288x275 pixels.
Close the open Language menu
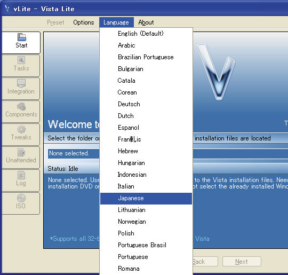point(116,22)
